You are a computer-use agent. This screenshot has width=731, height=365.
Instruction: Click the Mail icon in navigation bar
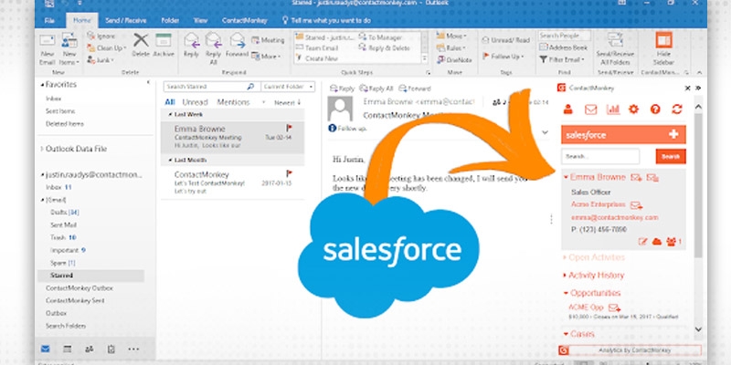click(45, 349)
